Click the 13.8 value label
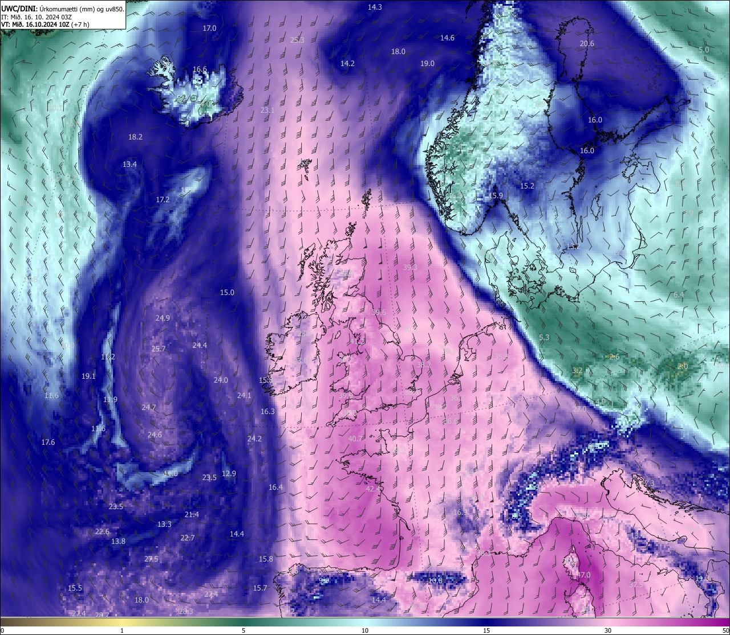This screenshot has height=635, width=730. 118,541
